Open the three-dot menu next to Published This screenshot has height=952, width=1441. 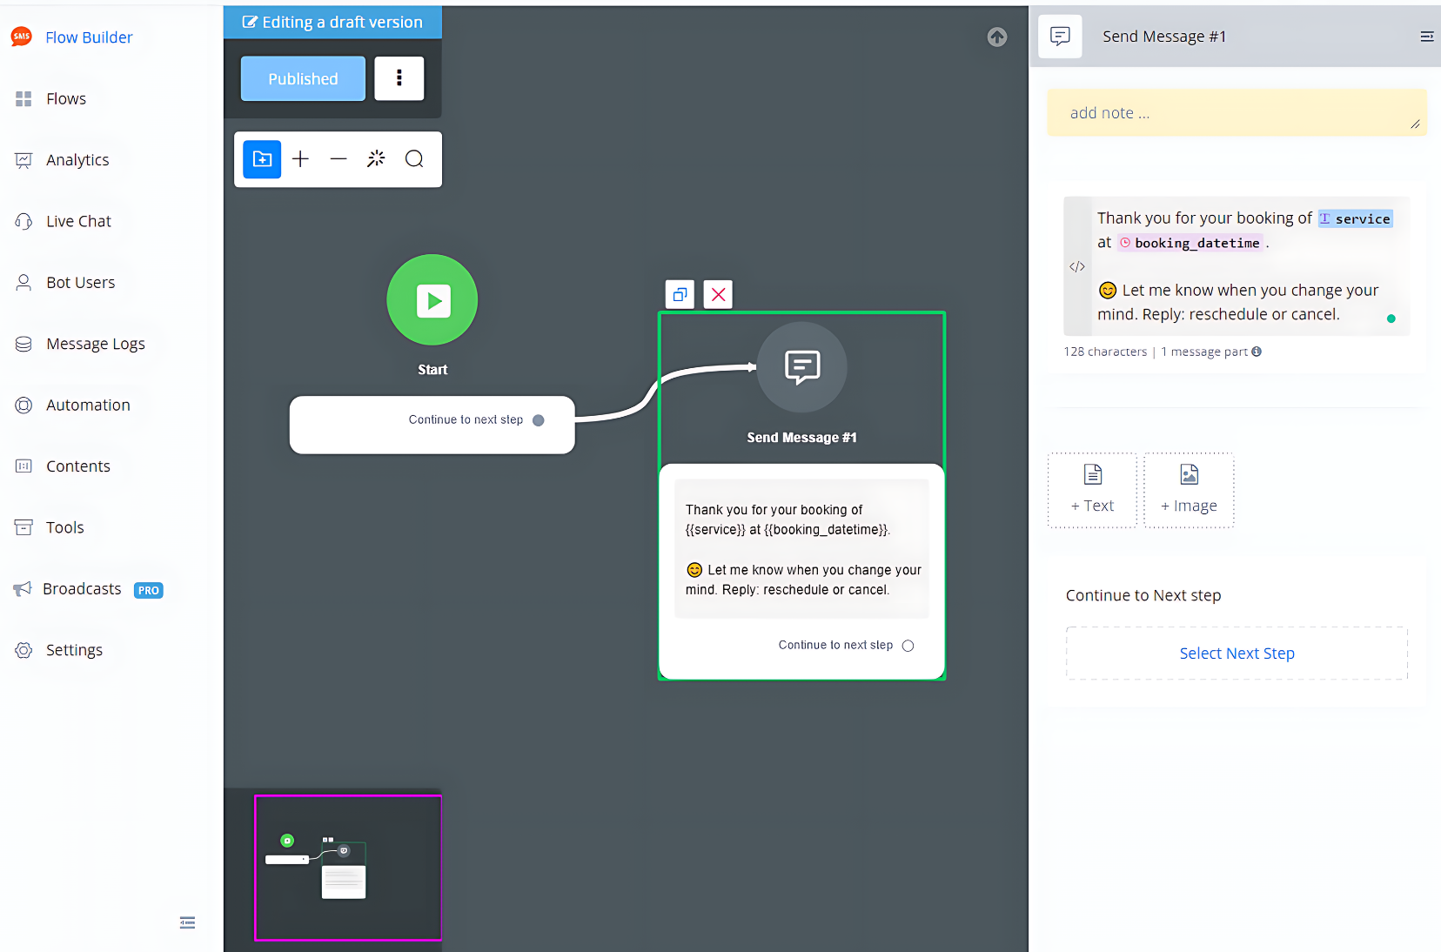tap(399, 78)
